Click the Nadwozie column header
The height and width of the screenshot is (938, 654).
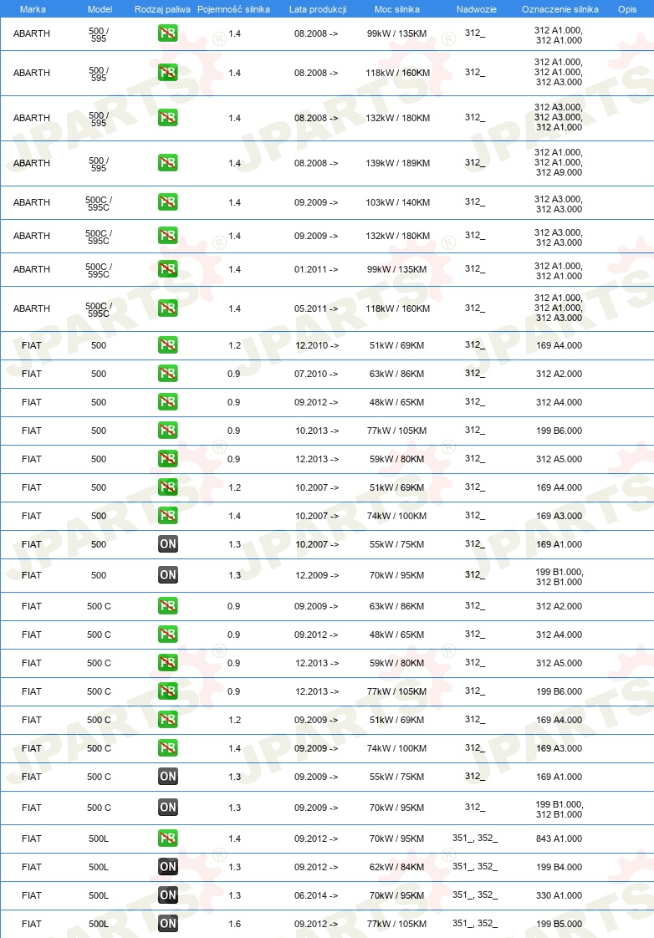click(x=477, y=9)
